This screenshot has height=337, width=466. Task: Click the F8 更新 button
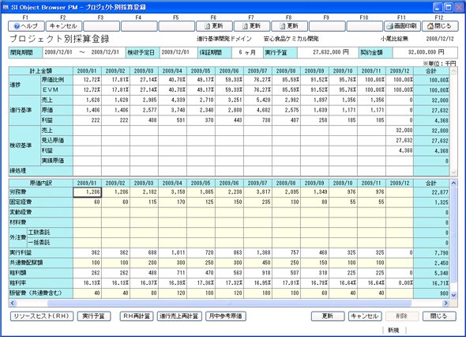click(x=289, y=26)
